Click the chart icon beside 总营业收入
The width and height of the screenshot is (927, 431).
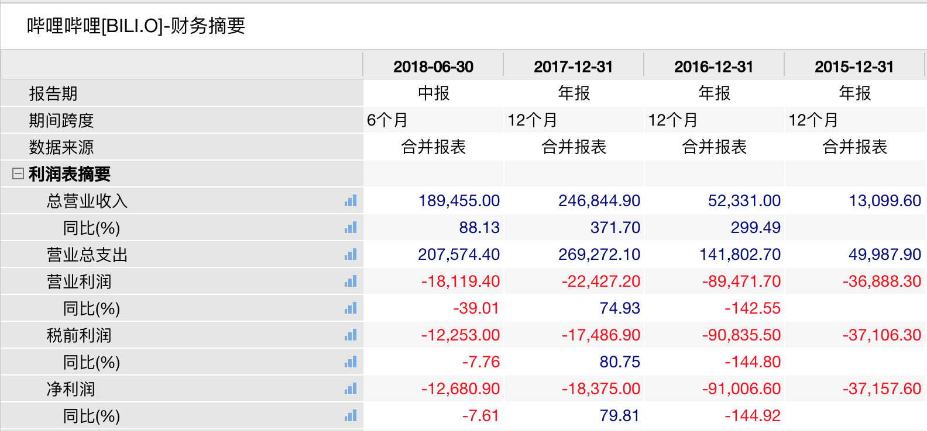pyautogui.click(x=351, y=201)
